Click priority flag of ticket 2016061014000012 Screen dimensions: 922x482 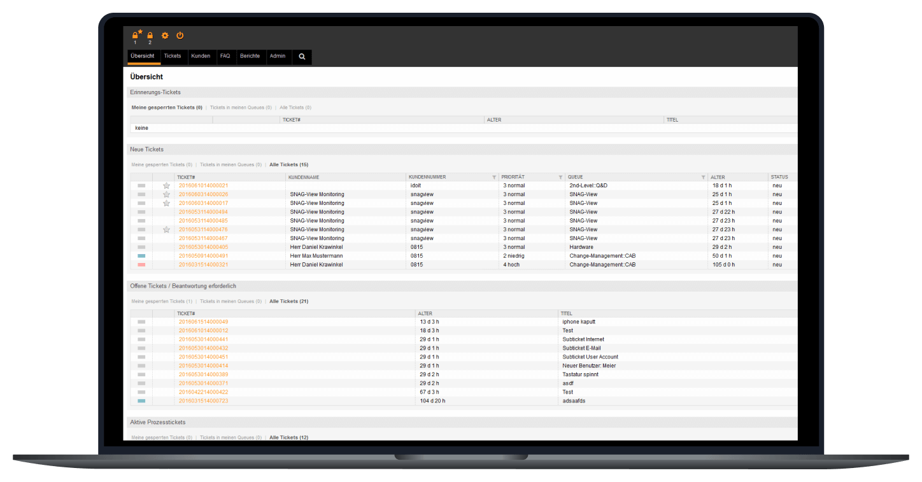[x=141, y=330]
